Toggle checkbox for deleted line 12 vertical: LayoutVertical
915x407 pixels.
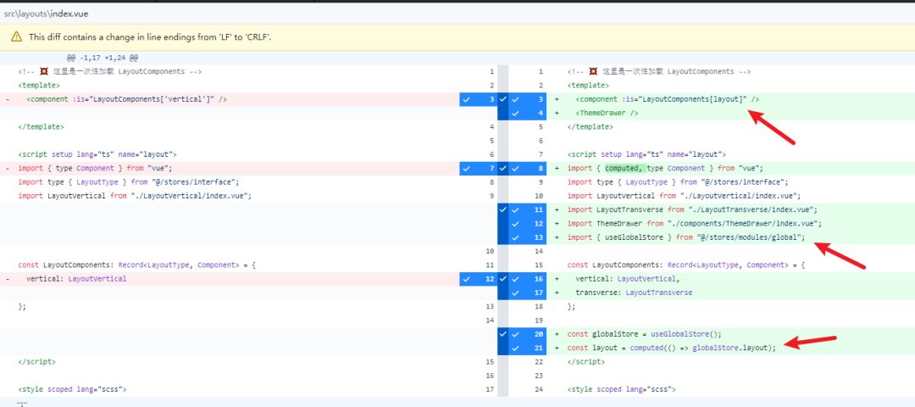click(x=466, y=278)
